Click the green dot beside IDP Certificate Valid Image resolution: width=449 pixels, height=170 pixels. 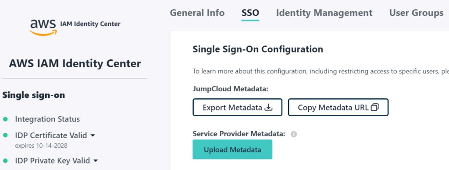point(5,135)
